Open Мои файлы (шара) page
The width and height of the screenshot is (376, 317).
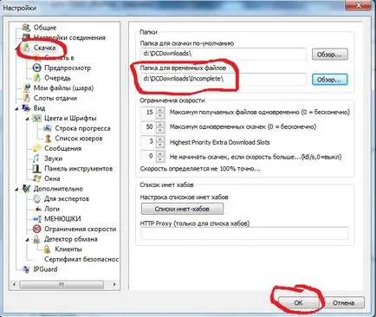coord(63,87)
